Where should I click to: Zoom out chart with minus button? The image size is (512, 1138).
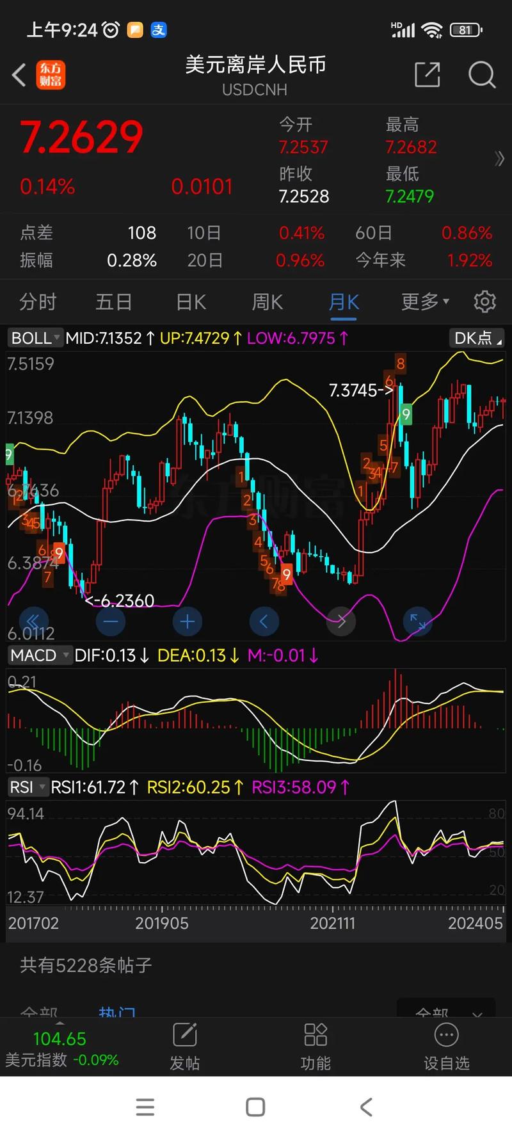point(111,621)
